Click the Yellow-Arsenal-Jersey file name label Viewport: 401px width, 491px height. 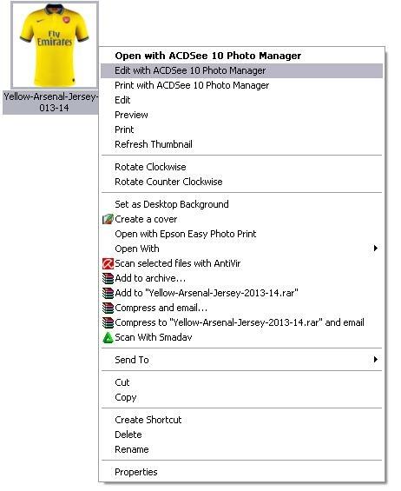click(50, 102)
